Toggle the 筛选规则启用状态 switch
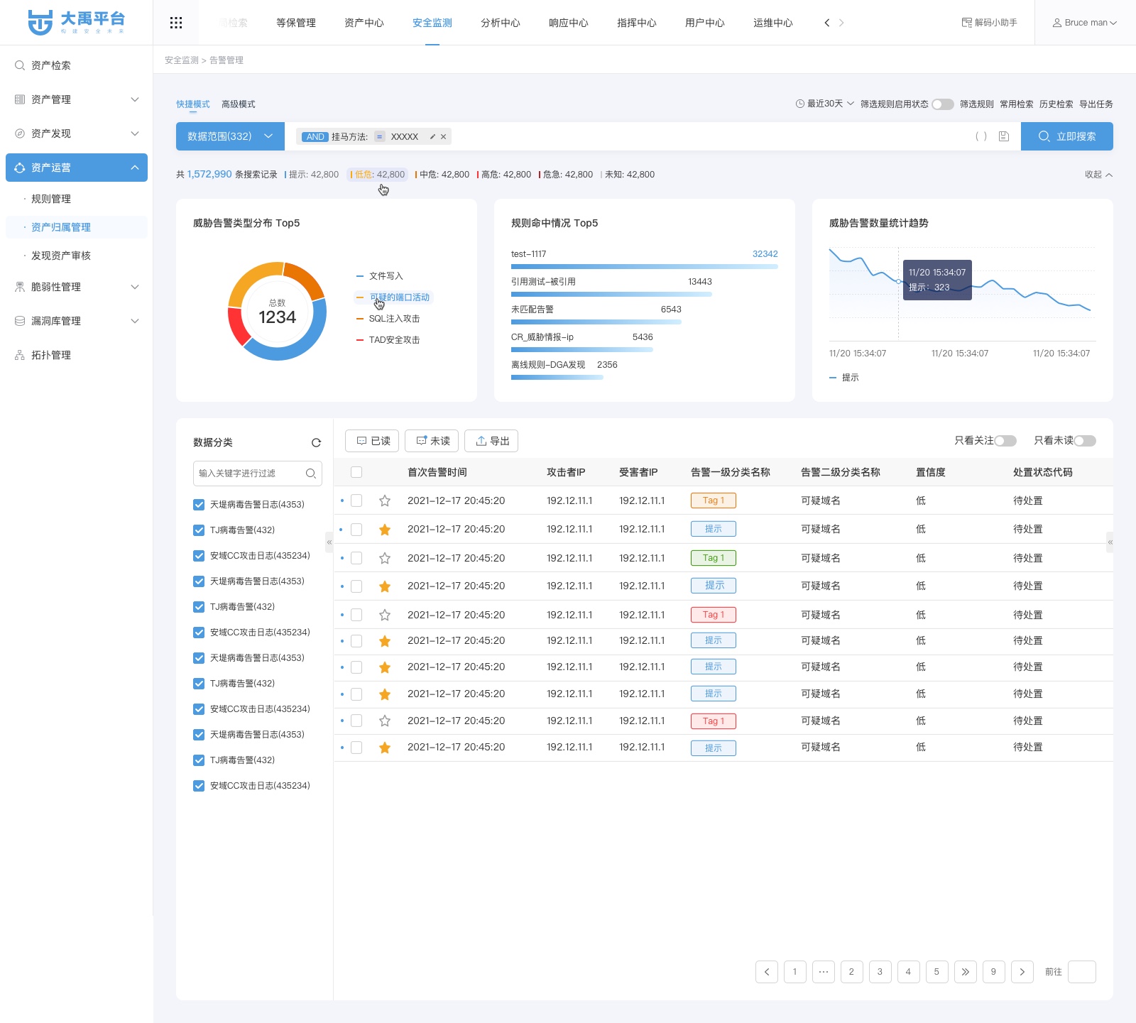The height and width of the screenshot is (1023, 1136). [942, 104]
